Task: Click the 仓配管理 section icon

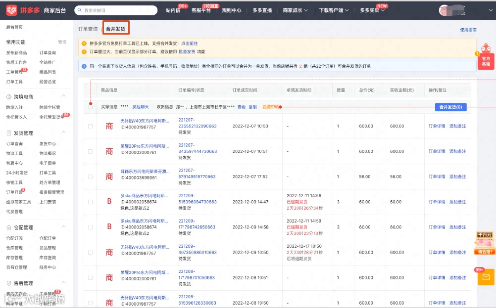Action: tap(9, 227)
